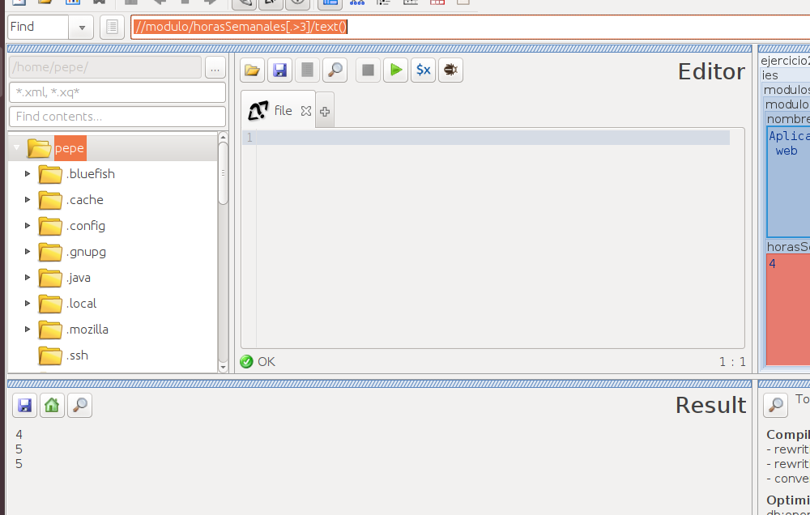Screen dimensions: 810x515
Task: Click the red horasSemanales '4' map cell
Action: (x=788, y=309)
